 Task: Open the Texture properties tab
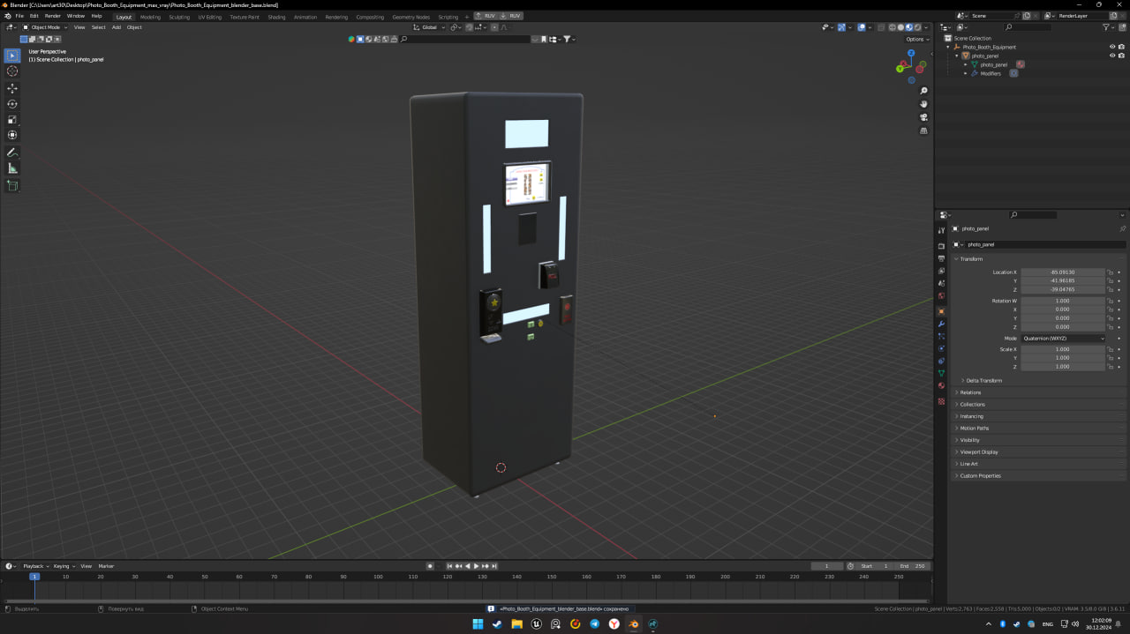click(941, 401)
